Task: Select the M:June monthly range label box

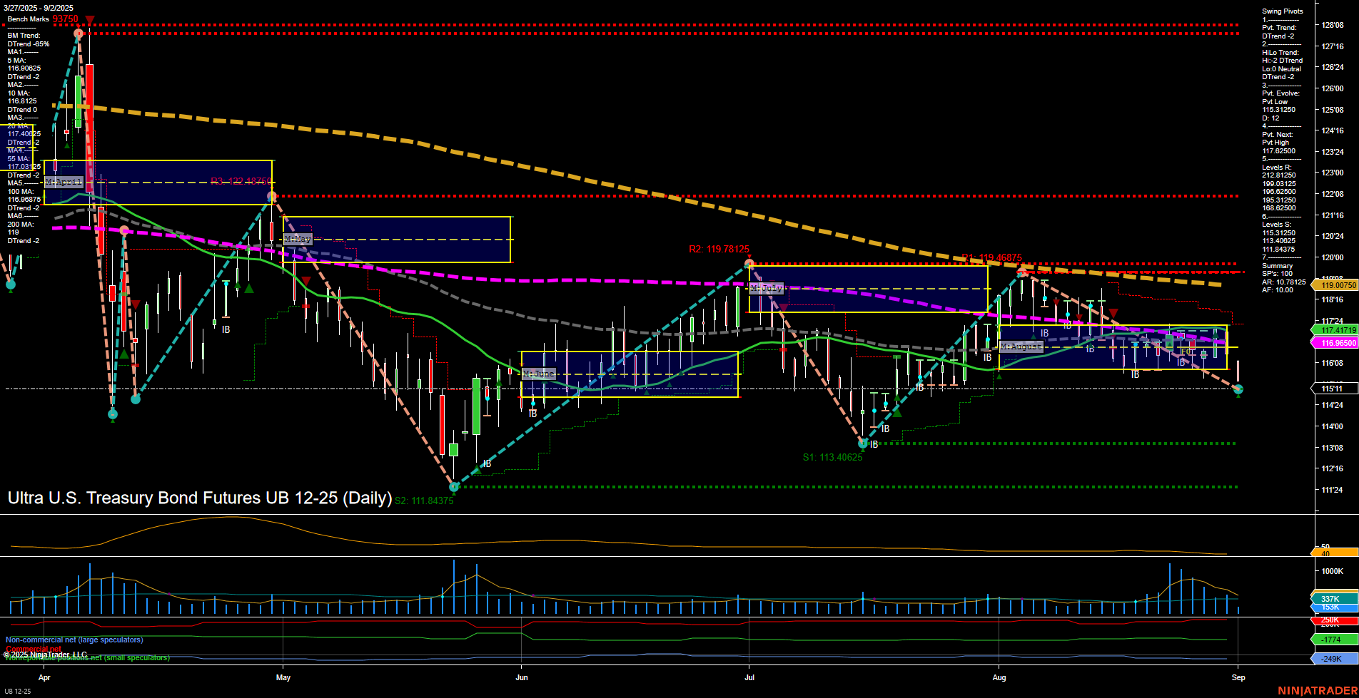Action: (x=540, y=372)
